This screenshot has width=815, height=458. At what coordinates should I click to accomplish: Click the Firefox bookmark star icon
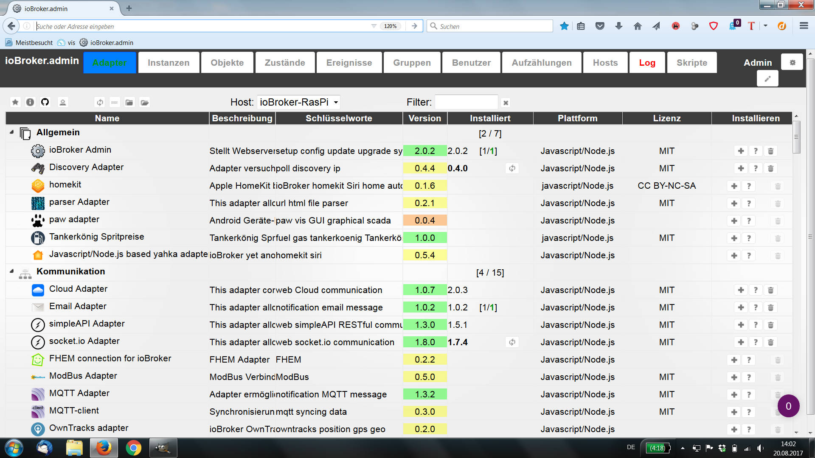(x=564, y=26)
